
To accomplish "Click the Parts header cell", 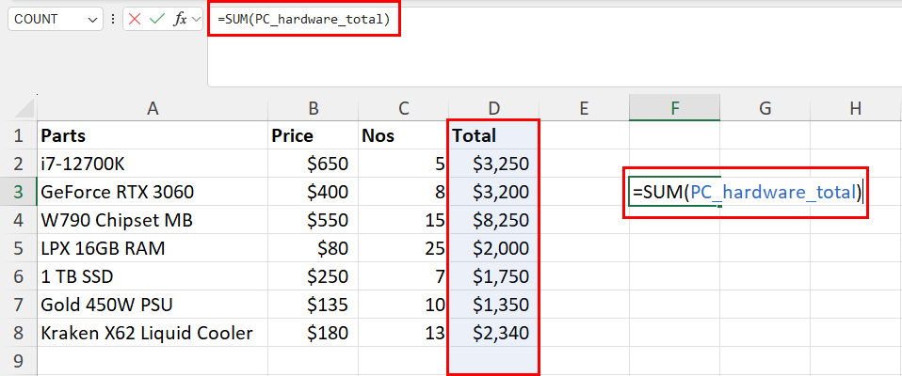I will coord(153,135).
